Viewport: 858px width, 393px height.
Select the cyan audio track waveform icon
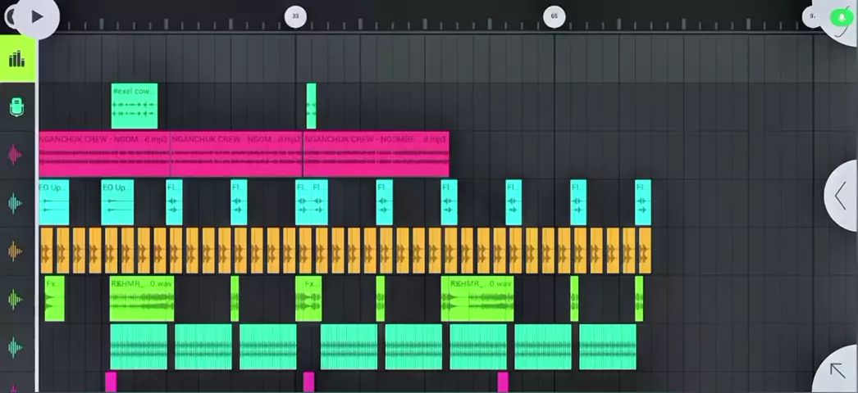tap(16, 202)
